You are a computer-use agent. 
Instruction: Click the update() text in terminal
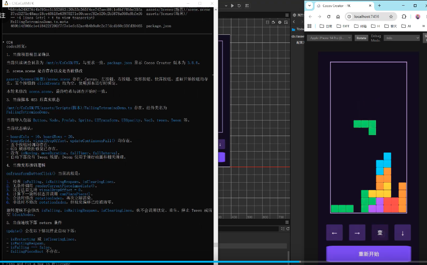[15, 231]
